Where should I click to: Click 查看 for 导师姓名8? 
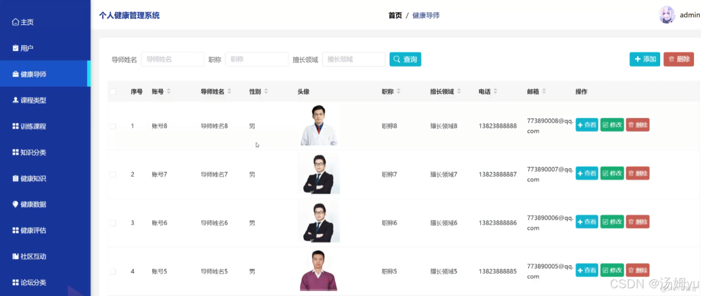[587, 125]
